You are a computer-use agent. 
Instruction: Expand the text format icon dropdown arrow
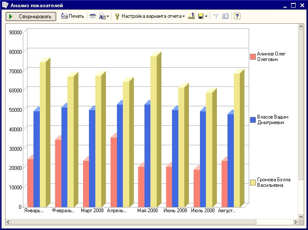coord(108,16)
